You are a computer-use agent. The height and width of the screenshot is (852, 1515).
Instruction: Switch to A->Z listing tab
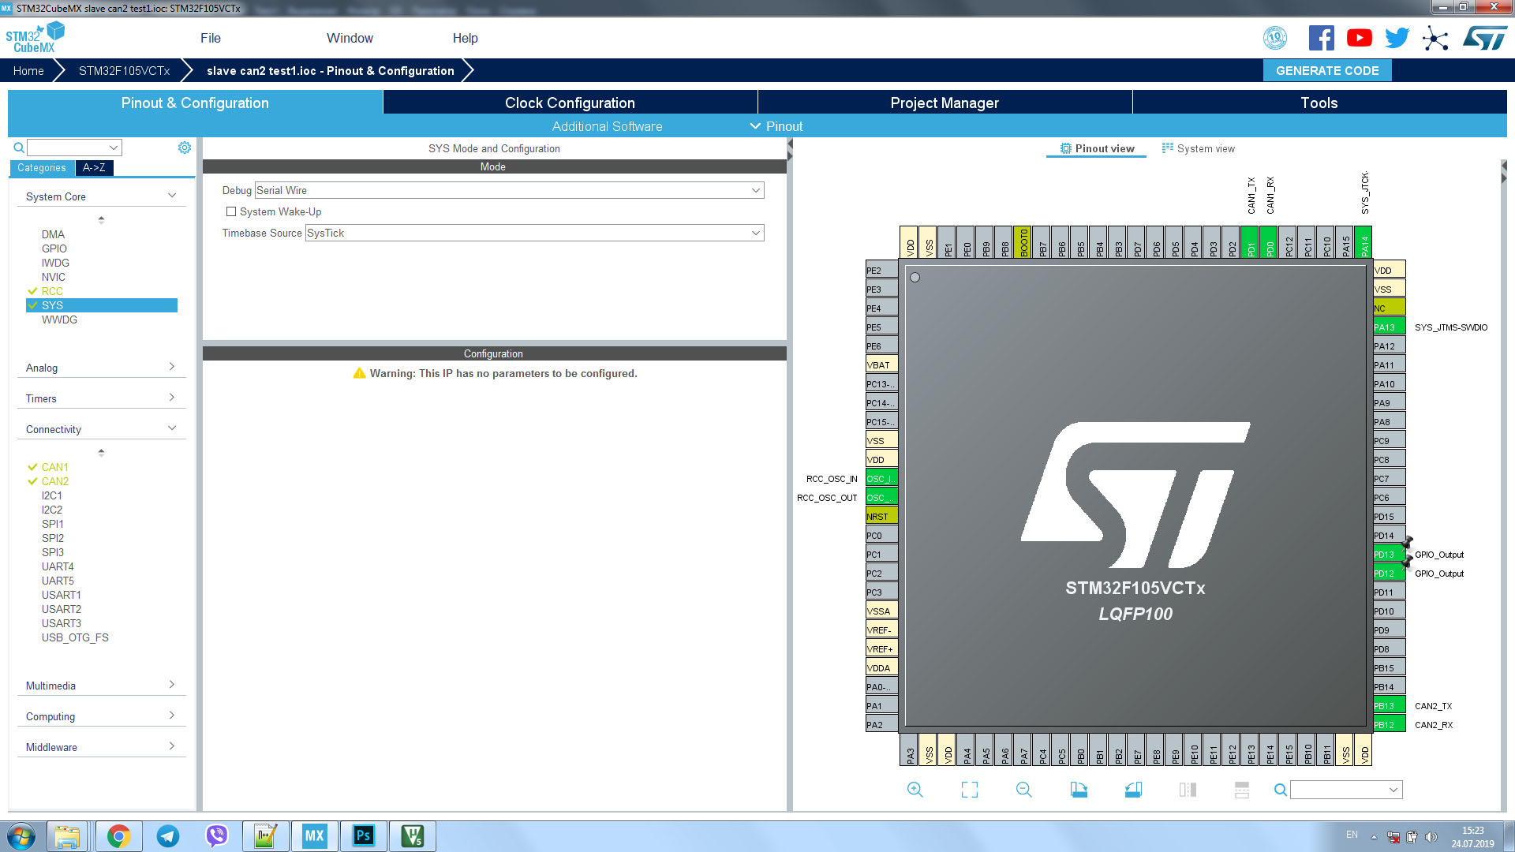[x=94, y=167]
